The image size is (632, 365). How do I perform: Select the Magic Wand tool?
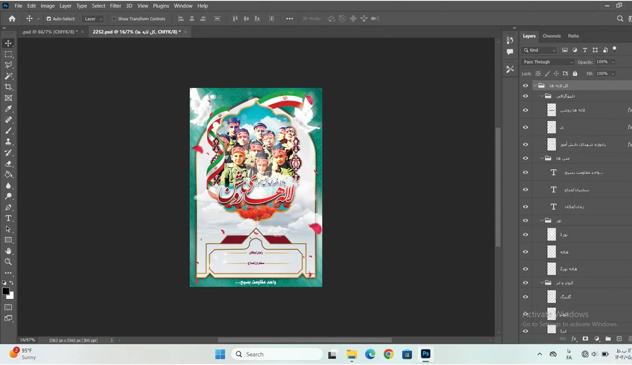[x=8, y=76]
